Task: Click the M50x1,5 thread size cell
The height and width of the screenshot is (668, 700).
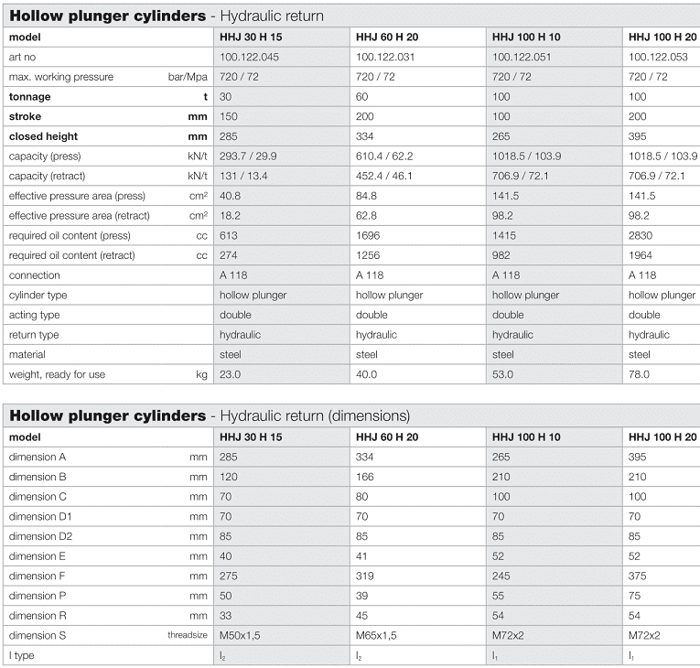Action: (x=241, y=635)
